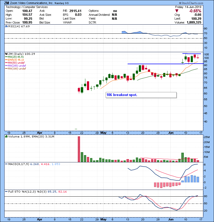Select the MA(50) undef legend entry
The width and height of the screenshot is (214, 222).
click(x=15, y=63)
